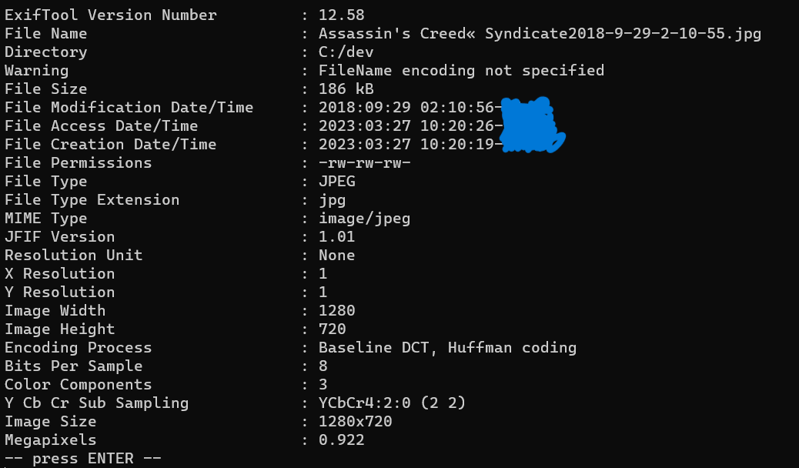Click the Resolution Unit value None
Image resolution: width=799 pixels, height=468 pixels.
pos(337,256)
